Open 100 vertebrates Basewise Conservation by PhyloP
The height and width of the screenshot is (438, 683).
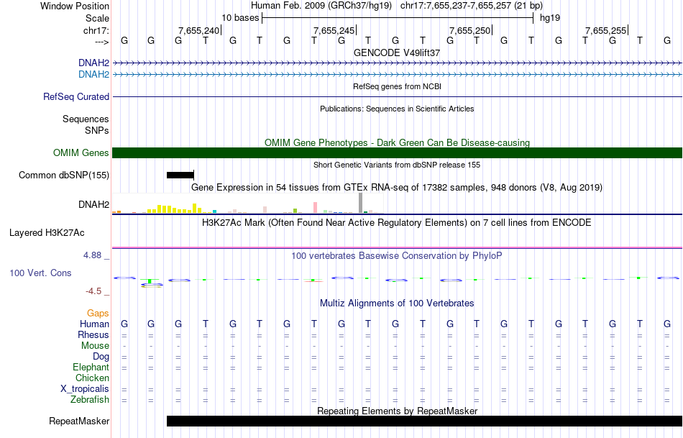(397, 256)
